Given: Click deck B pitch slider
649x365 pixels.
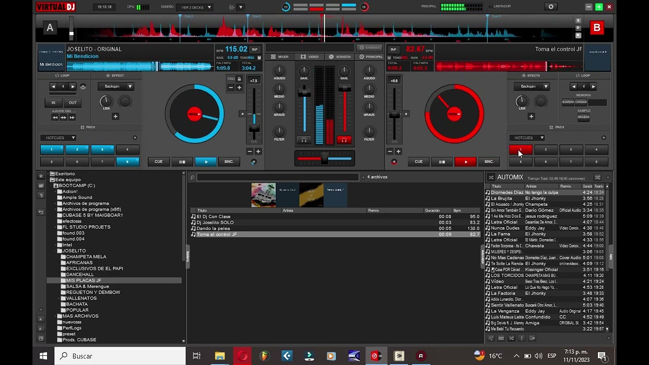Looking at the screenshot, I should (394, 116).
